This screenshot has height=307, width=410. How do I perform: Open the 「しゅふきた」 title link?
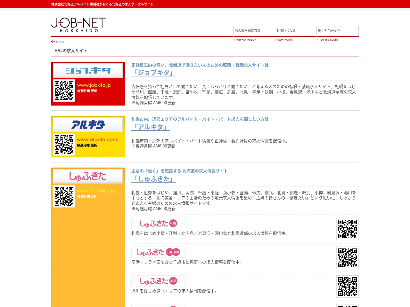(x=154, y=179)
